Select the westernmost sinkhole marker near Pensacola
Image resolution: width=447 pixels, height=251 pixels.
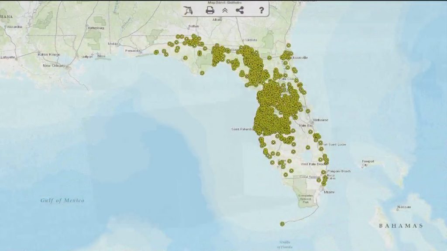tap(156, 52)
